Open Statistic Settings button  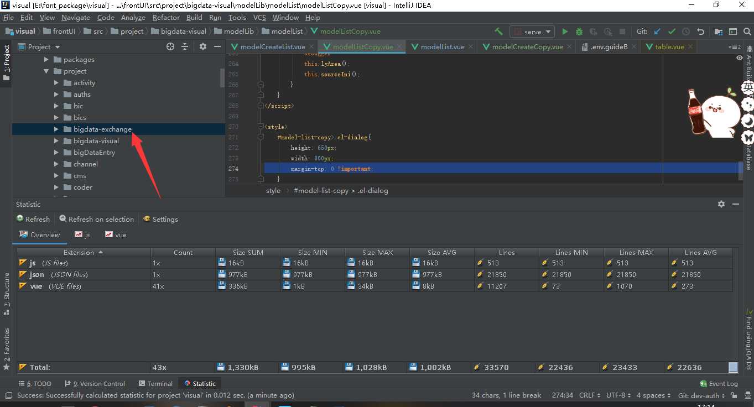(x=160, y=219)
